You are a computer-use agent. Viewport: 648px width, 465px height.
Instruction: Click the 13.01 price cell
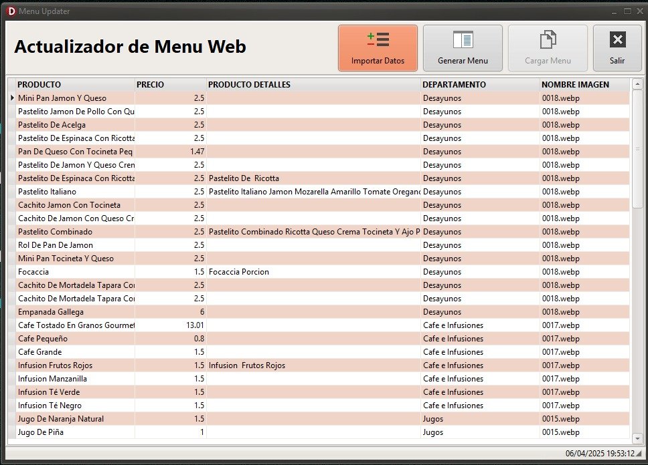[x=170, y=325]
